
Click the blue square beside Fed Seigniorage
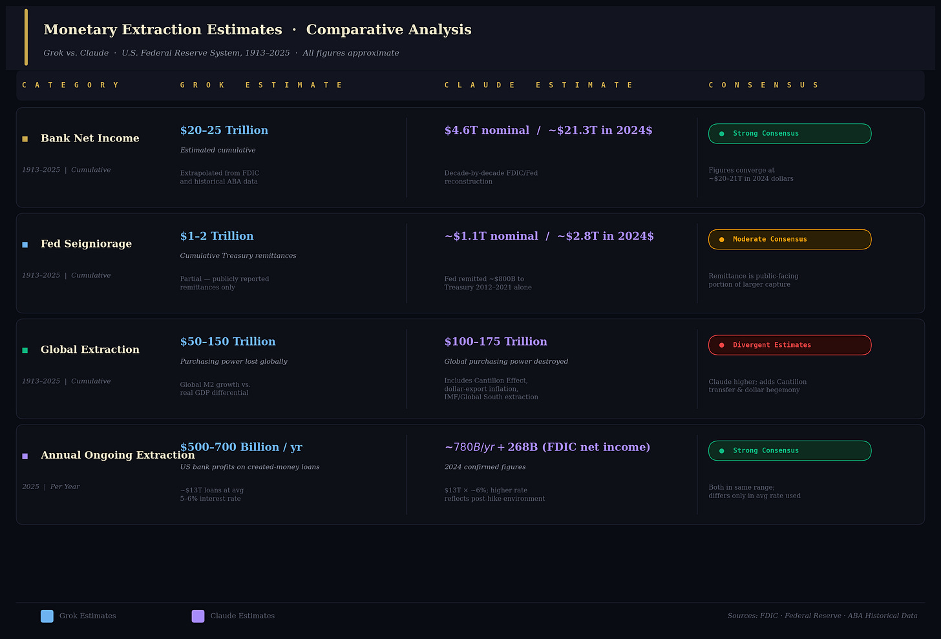pos(25,245)
